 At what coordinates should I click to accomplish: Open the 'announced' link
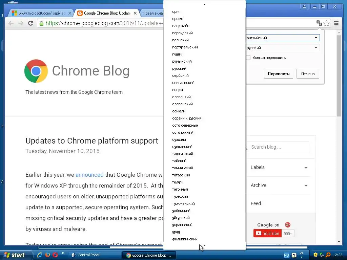pyautogui.click(x=89, y=175)
